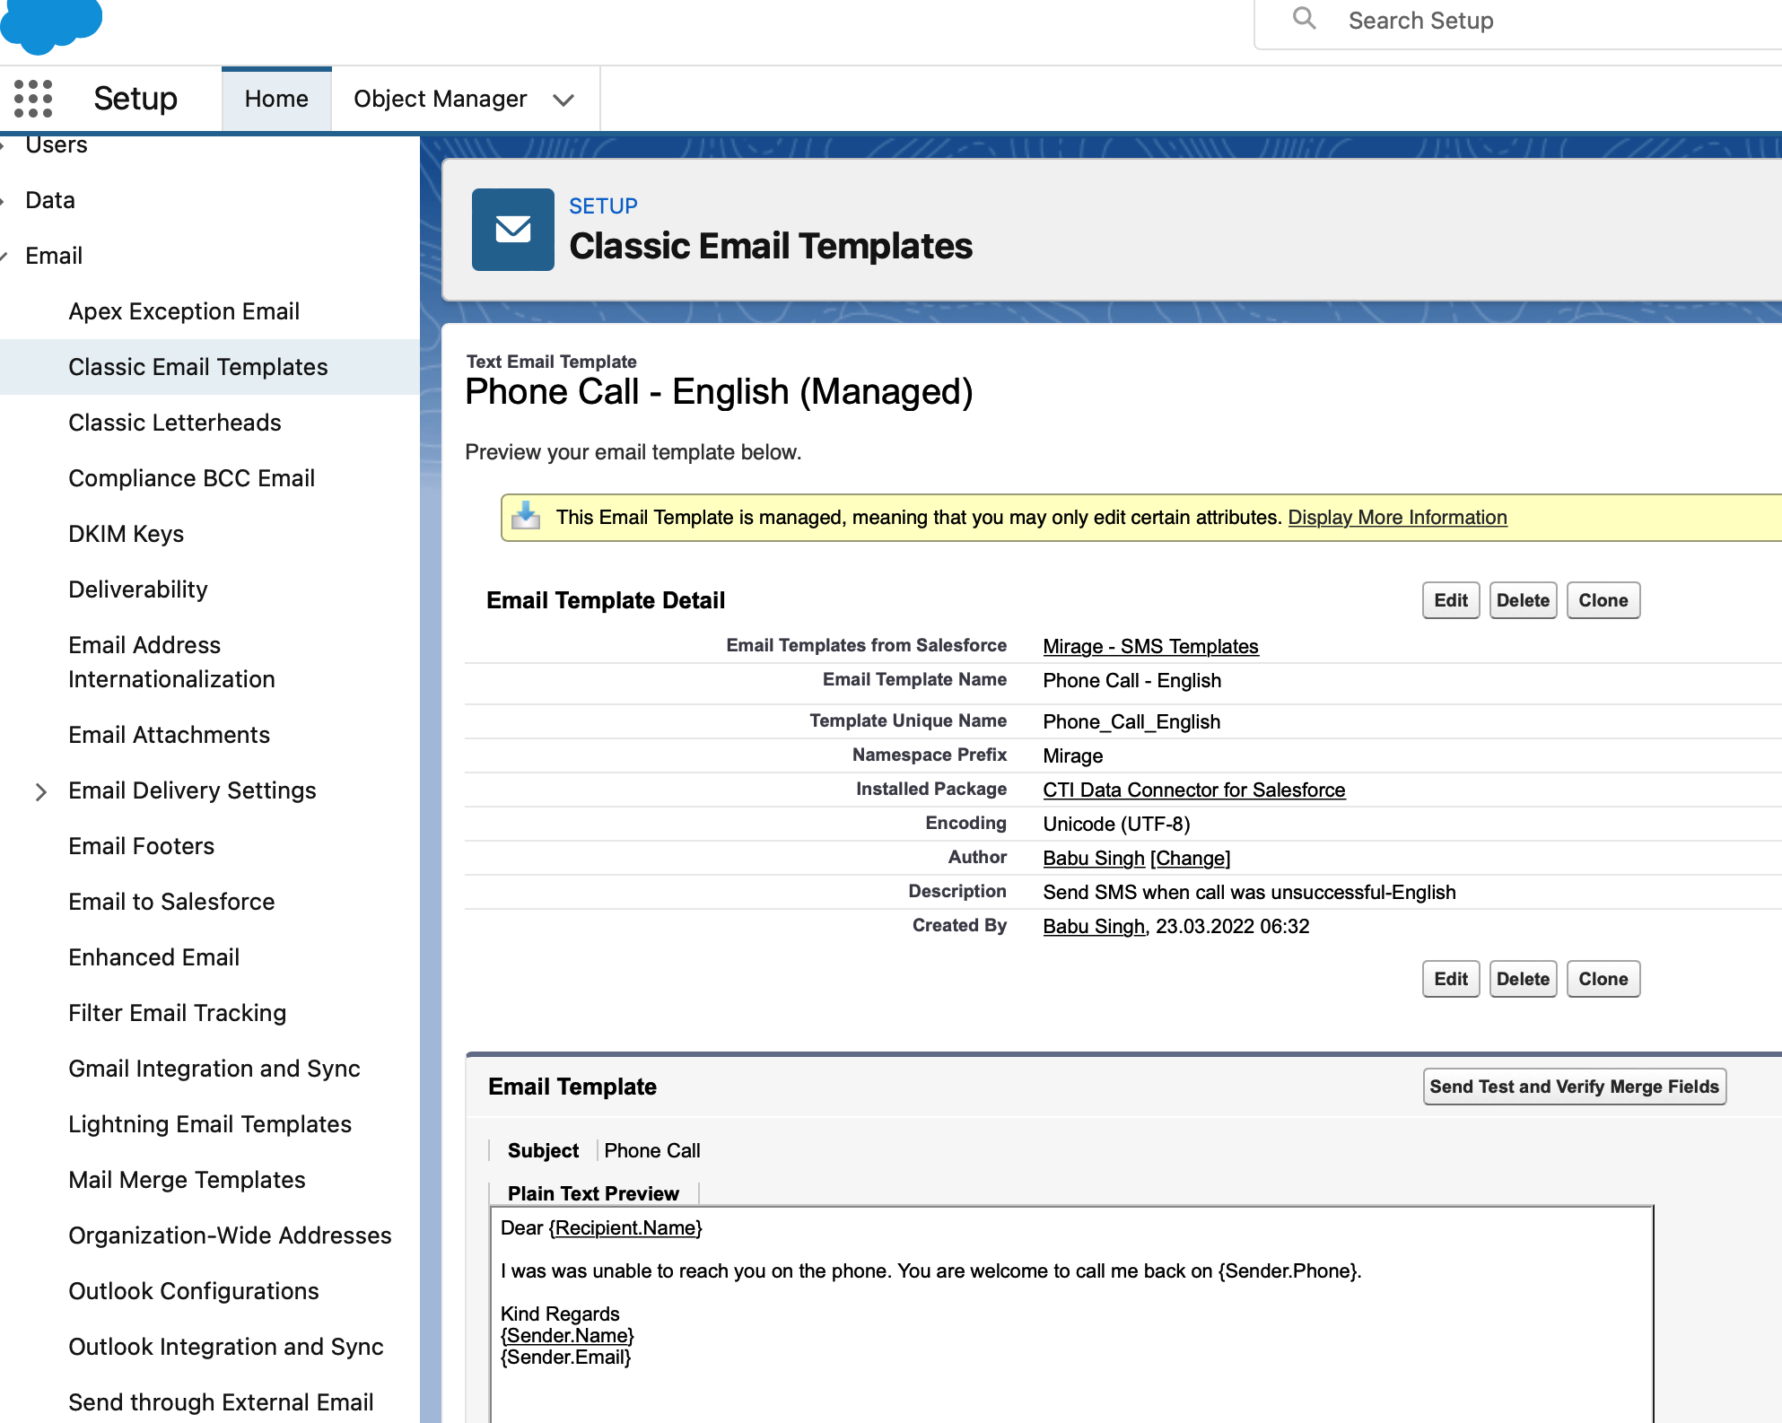The image size is (1782, 1423).
Task: Open Outlook Configurations
Action: tap(194, 1291)
